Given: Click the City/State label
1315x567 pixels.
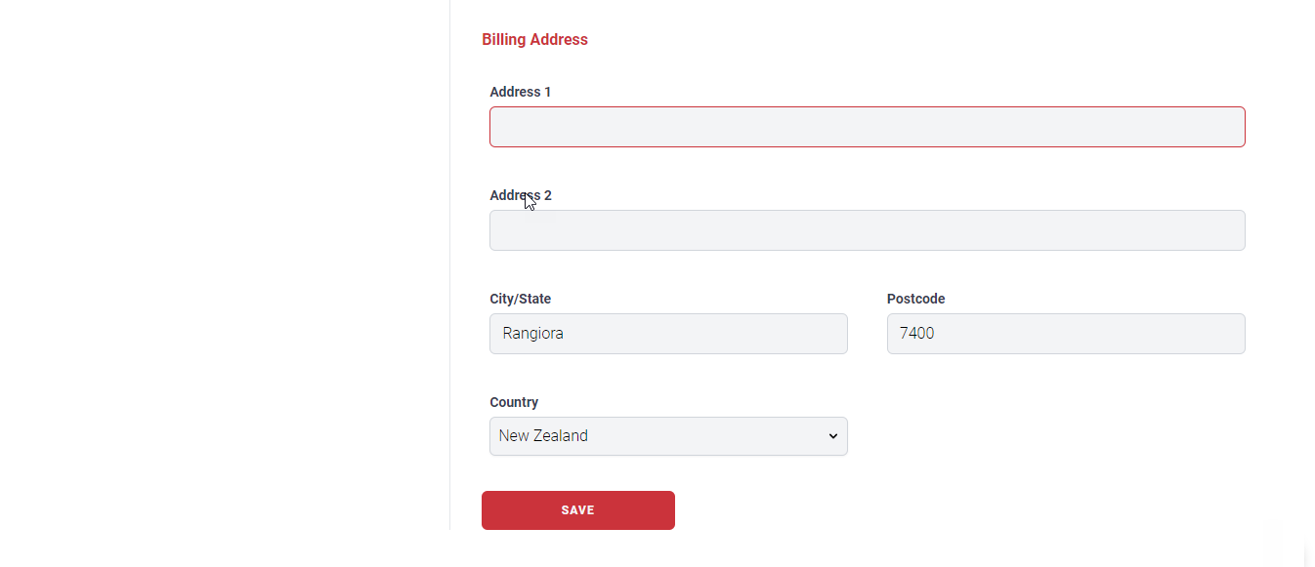Looking at the screenshot, I should (x=520, y=299).
